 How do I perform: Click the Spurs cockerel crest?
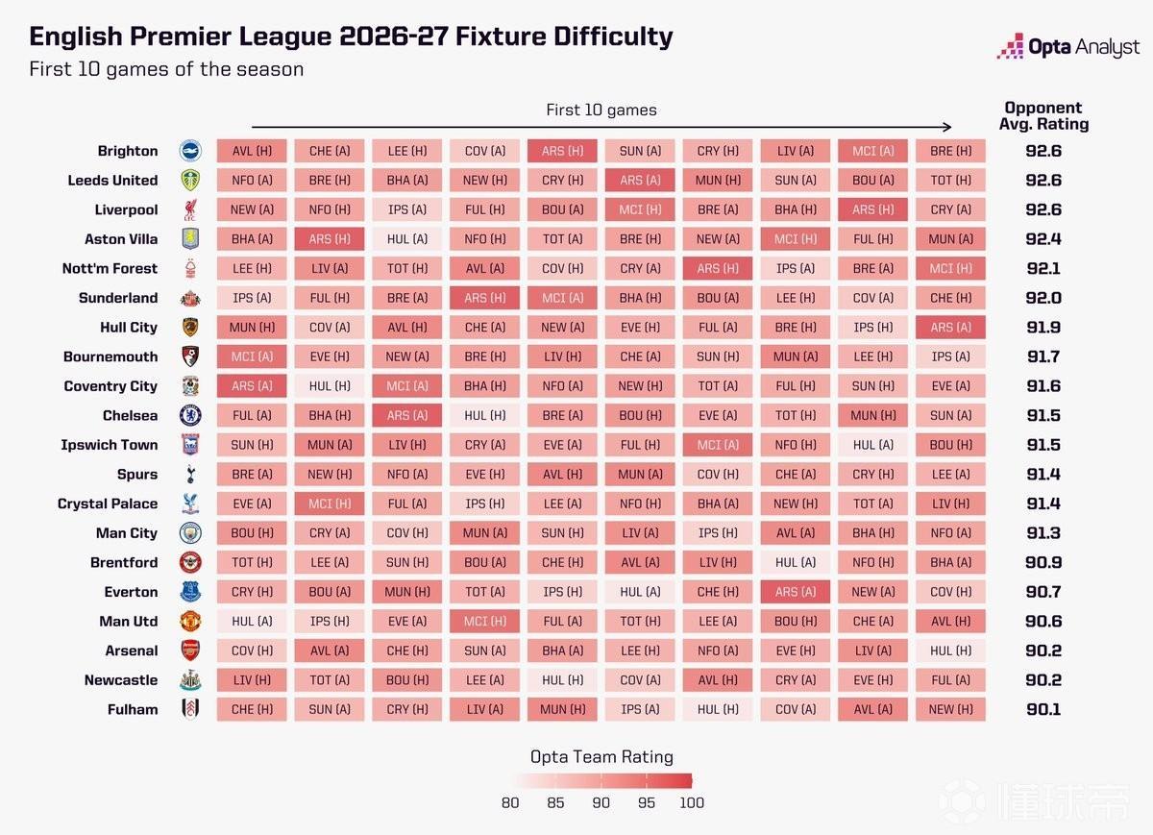click(x=190, y=474)
